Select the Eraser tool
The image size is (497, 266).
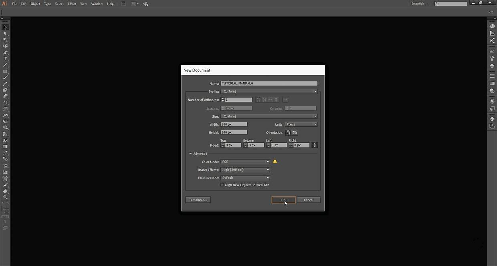point(5,96)
